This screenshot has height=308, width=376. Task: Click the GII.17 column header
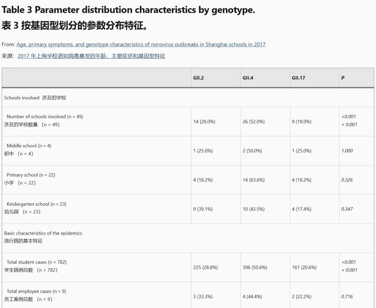point(298,78)
